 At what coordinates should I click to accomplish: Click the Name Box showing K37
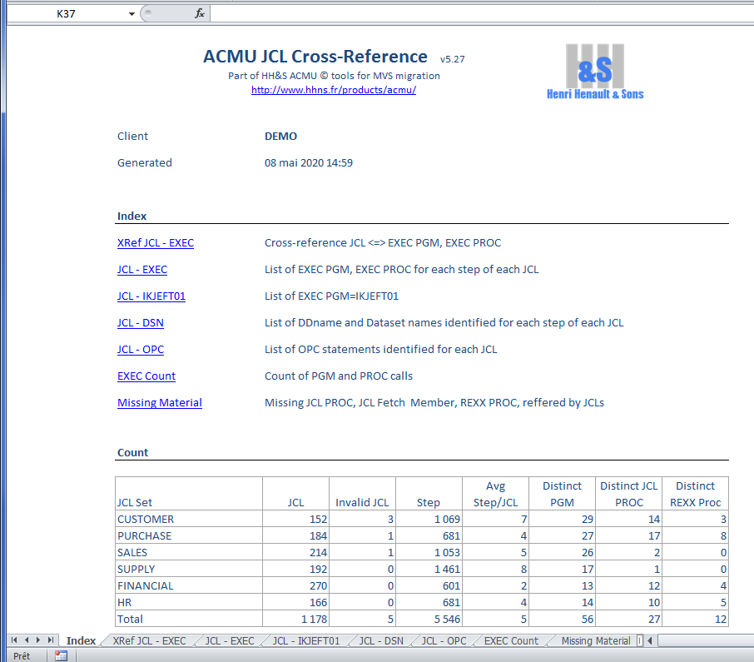coord(67,14)
